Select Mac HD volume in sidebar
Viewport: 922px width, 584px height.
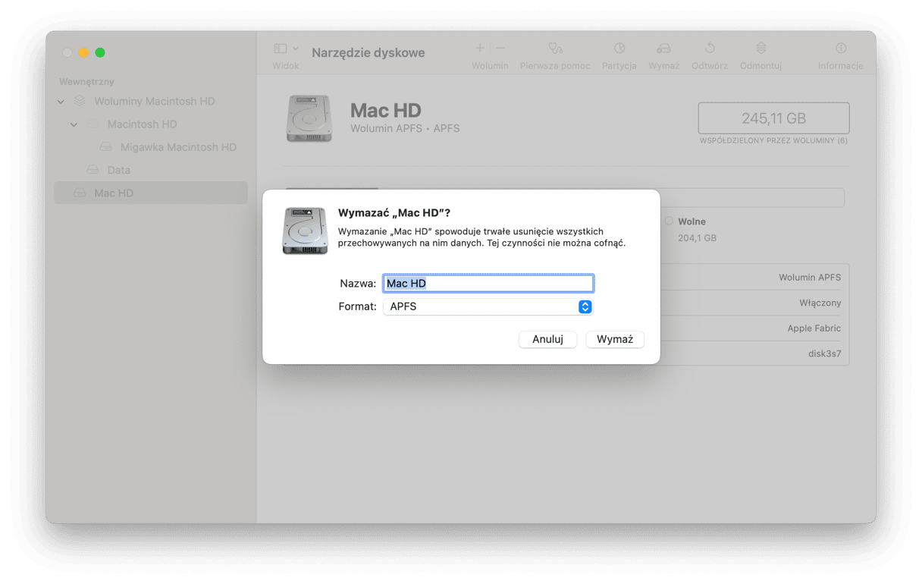pyautogui.click(x=151, y=193)
